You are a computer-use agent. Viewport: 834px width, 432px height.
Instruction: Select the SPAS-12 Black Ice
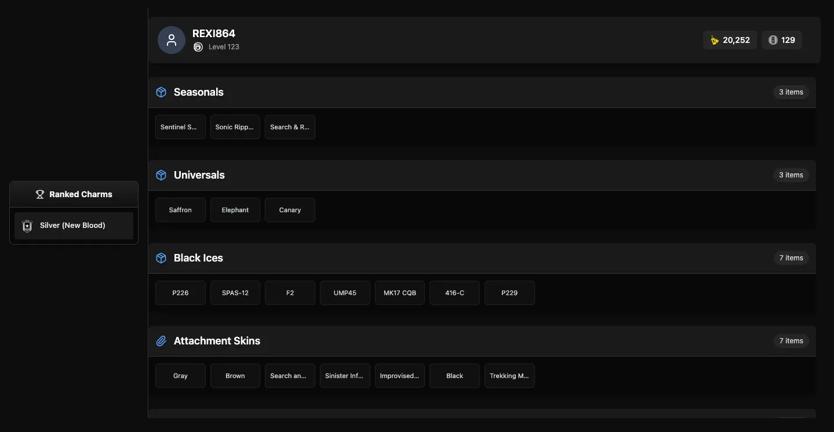tap(235, 293)
